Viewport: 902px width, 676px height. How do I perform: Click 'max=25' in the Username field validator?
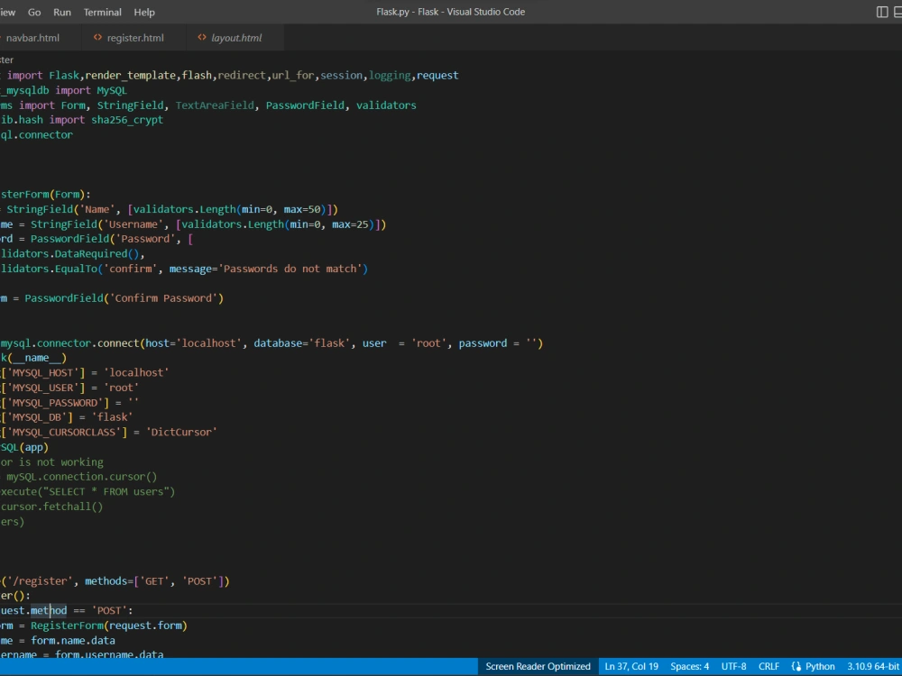350,224
